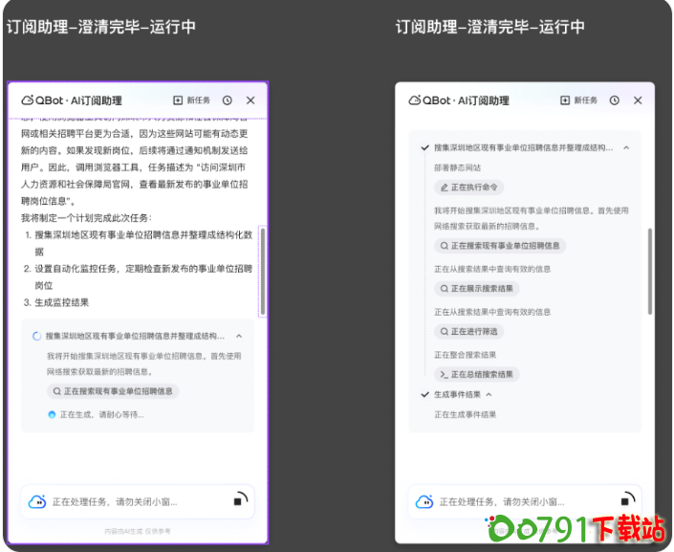Click the history clock icon in right panel
The height and width of the screenshot is (552, 674).
pyautogui.click(x=615, y=100)
